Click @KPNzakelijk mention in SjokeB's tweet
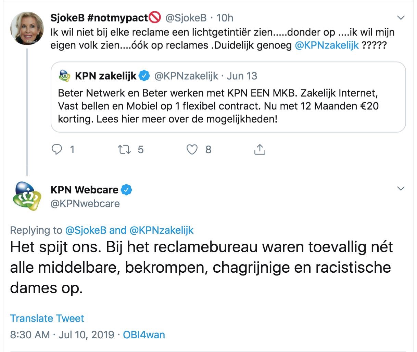The height and width of the screenshot is (352, 417). (x=327, y=45)
